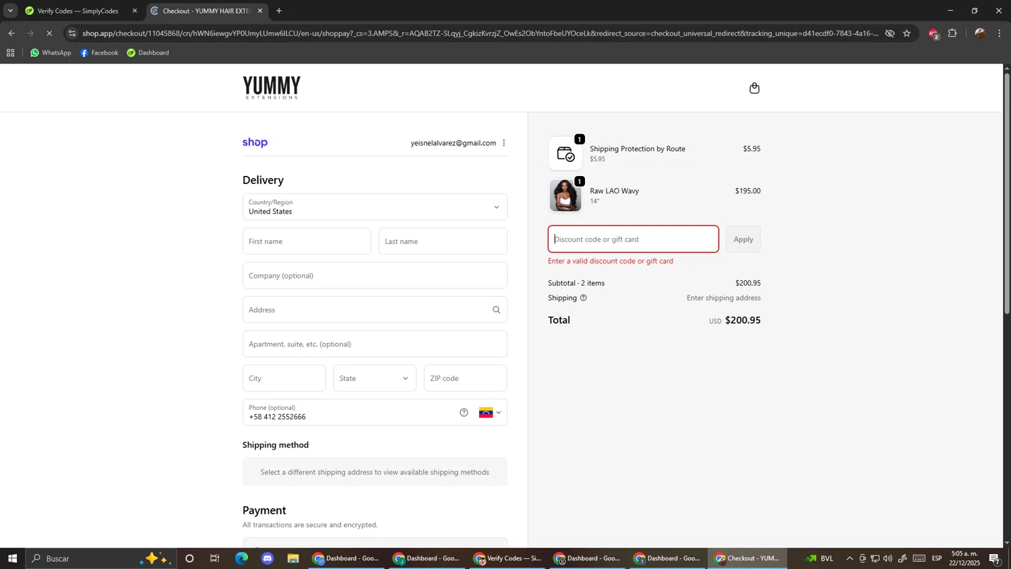
Task: Focus the Company (optional) field
Action: click(375, 276)
